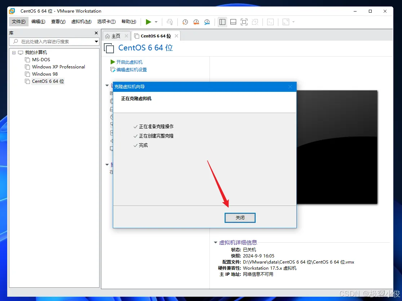Click the Unity mode toolbar icon
Screen dimensions: 402x301
[255, 22]
